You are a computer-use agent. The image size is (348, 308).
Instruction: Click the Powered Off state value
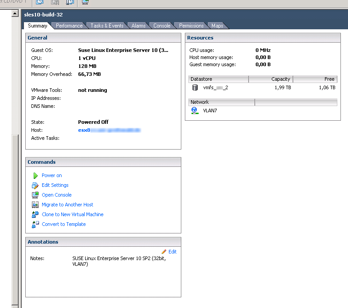click(x=93, y=122)
